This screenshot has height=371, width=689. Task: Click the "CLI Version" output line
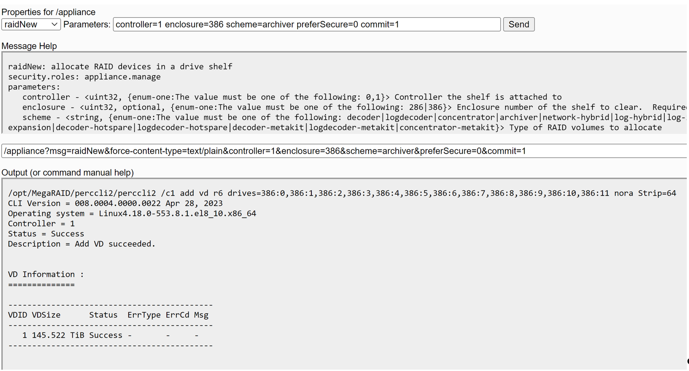pos(115,203)
